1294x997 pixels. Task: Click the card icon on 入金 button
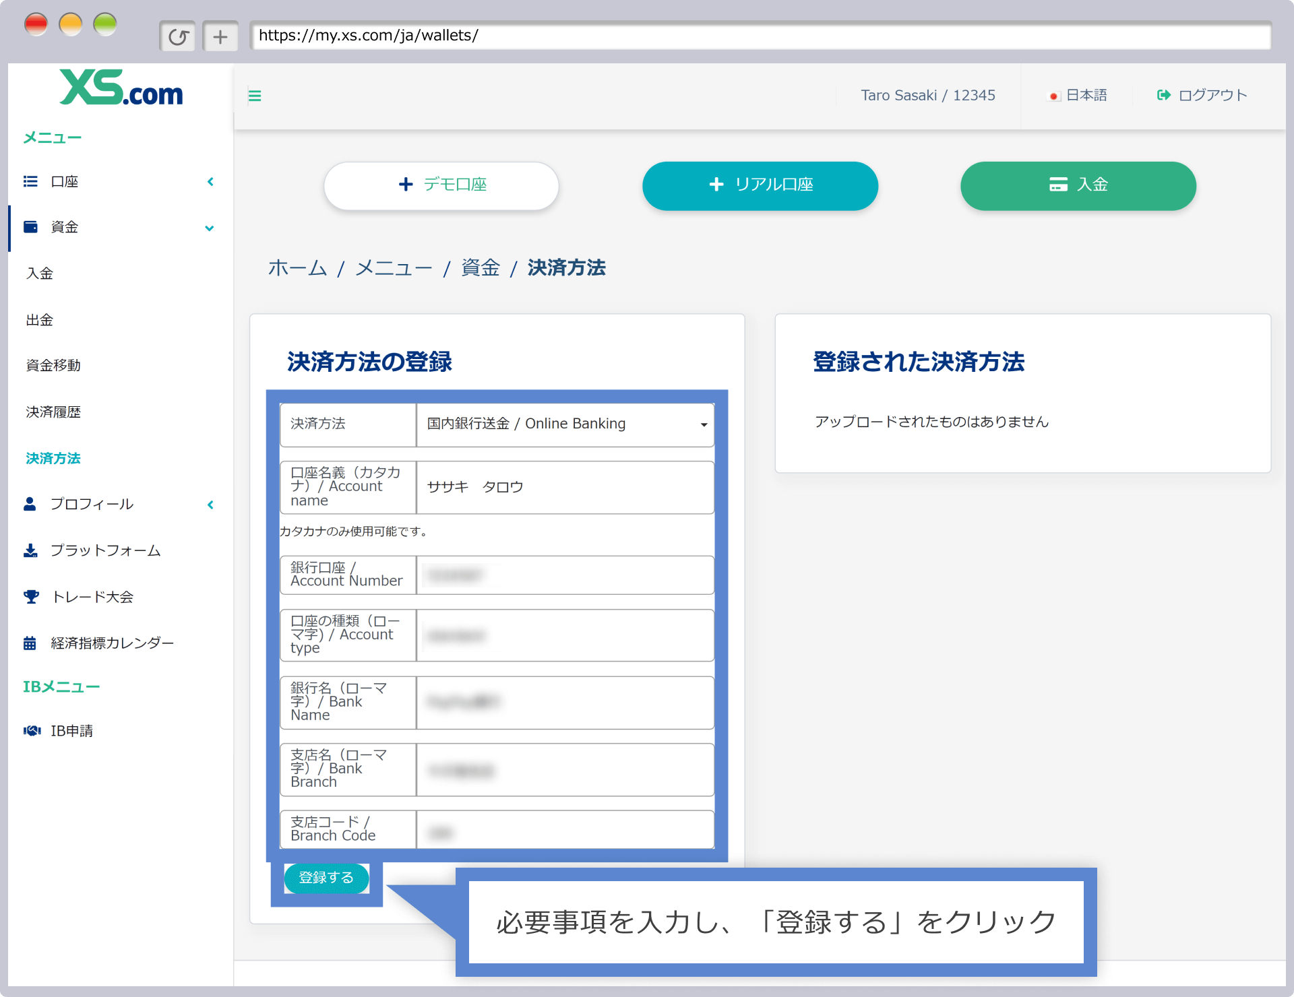pos(1058,185)
